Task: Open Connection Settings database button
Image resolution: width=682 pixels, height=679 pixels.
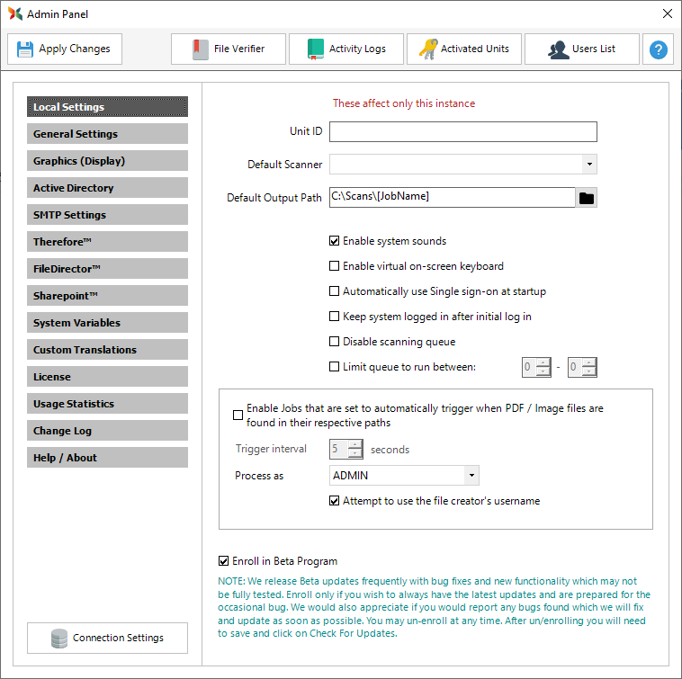Action: (107, 638)
